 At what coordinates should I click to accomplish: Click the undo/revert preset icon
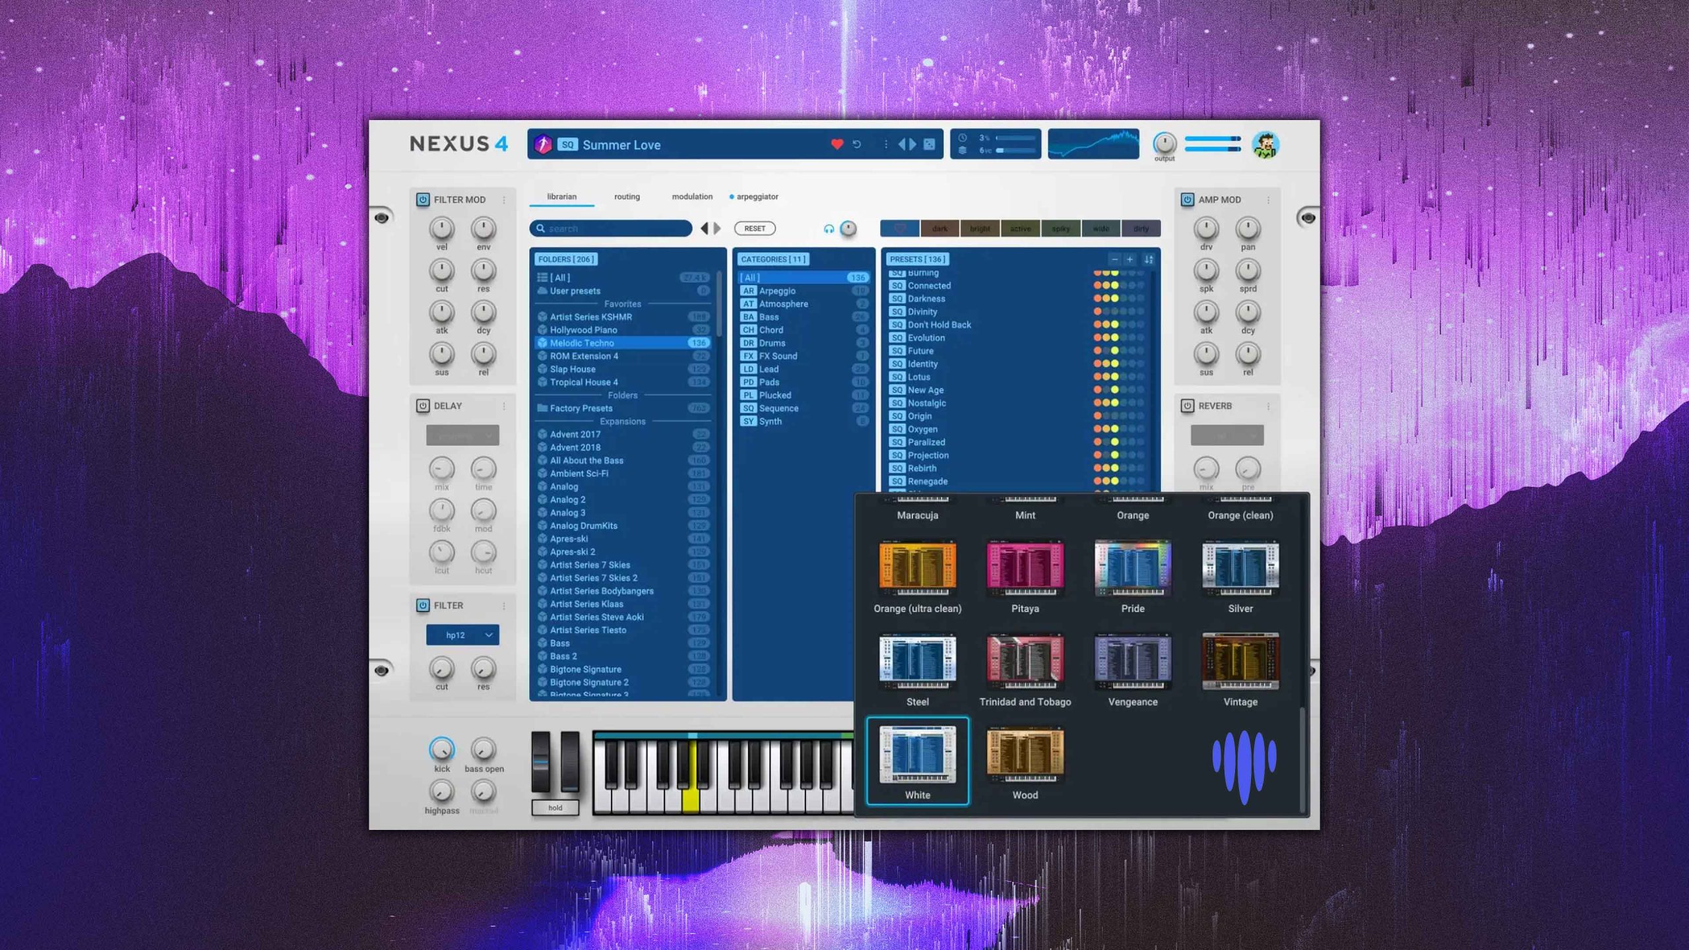pos(857,144)
